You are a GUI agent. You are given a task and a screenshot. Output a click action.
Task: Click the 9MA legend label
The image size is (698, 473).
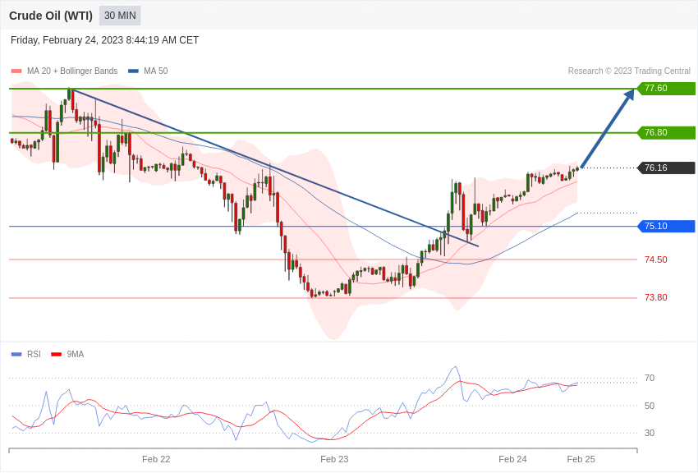(76, 354)
